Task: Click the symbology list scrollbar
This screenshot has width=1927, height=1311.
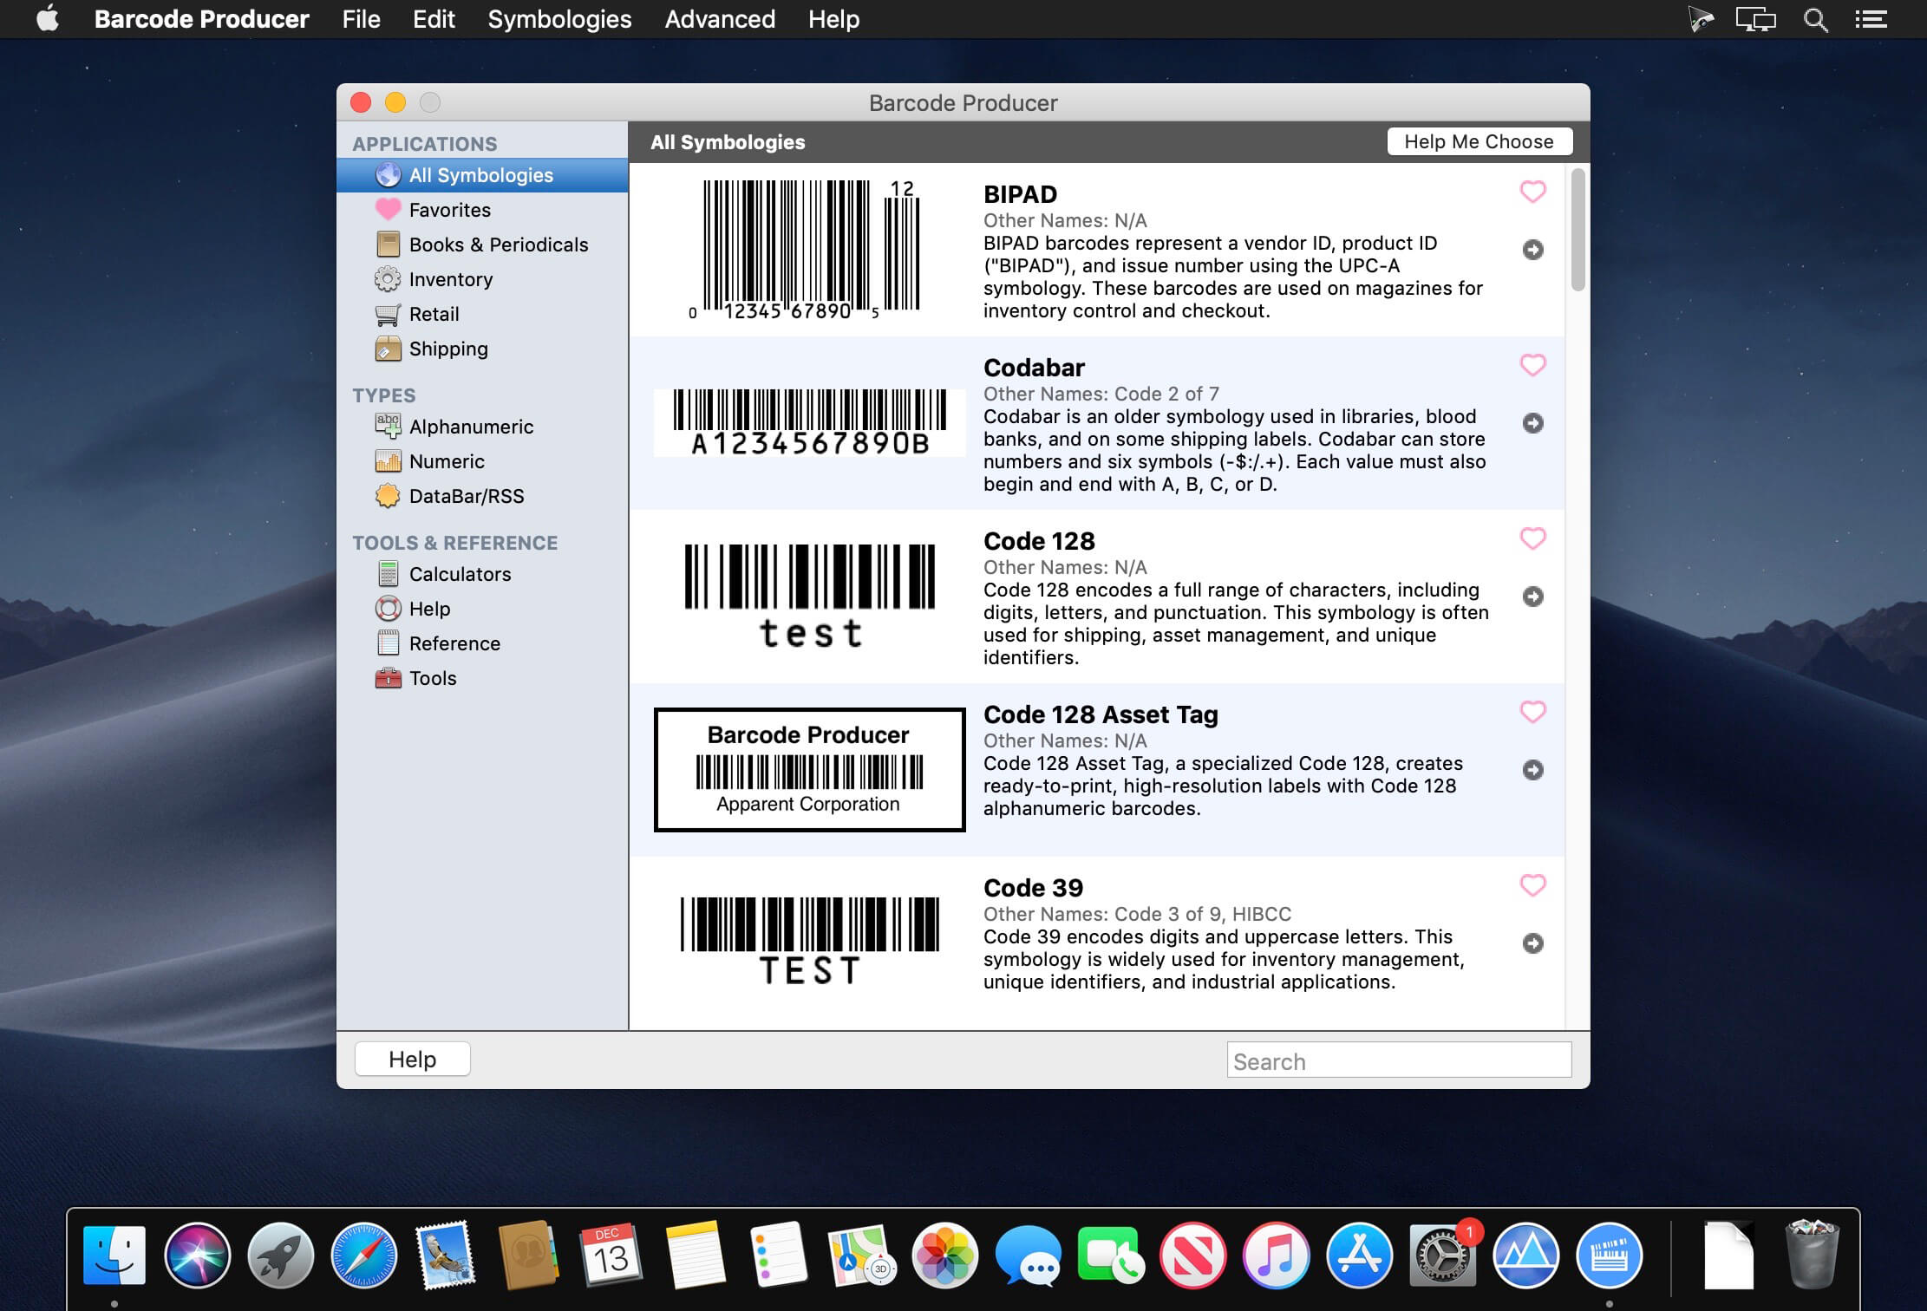Action: point(1578,231)
